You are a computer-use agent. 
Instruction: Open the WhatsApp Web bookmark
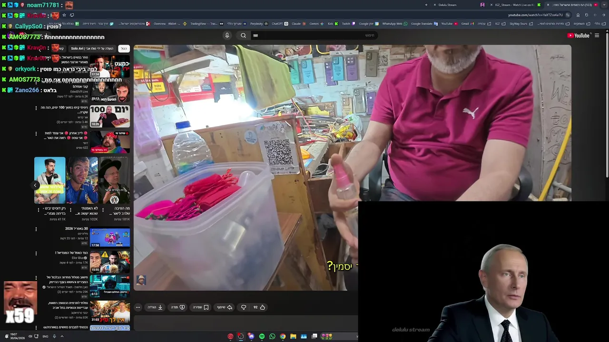click(394, 24)
